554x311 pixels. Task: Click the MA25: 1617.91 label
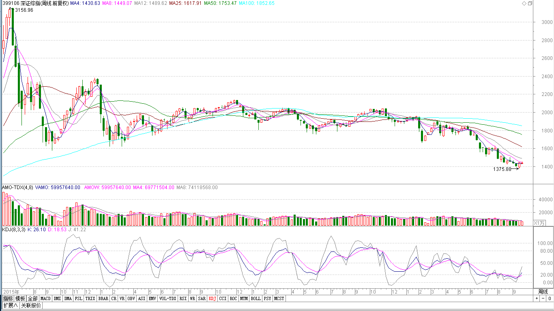(x=185, y=3)
